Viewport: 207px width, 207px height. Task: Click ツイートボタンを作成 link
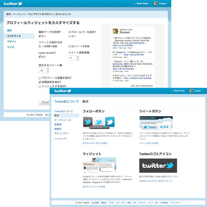(149, 143)
